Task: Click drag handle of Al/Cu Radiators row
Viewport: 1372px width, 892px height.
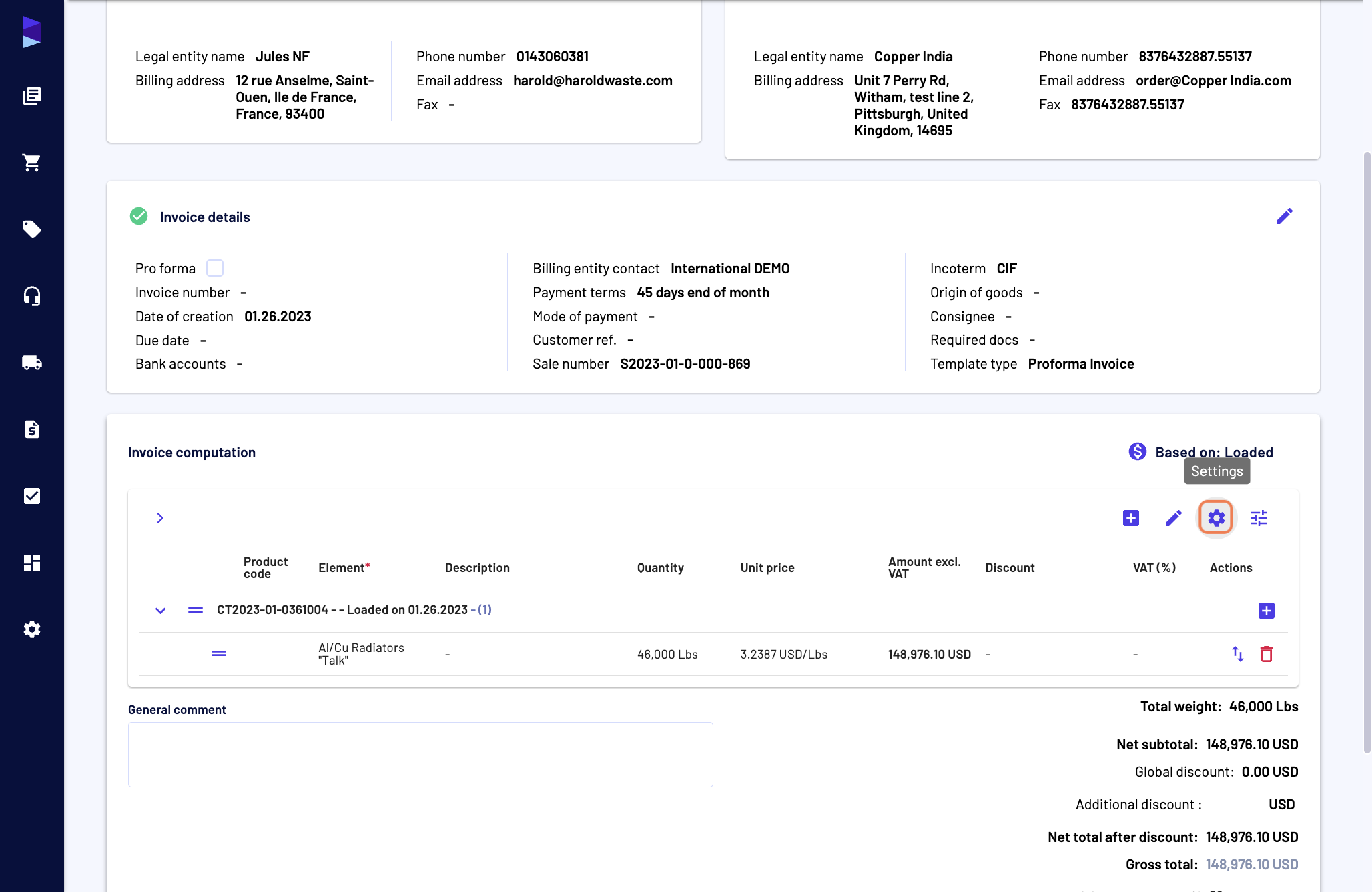Action: (219, 653)
